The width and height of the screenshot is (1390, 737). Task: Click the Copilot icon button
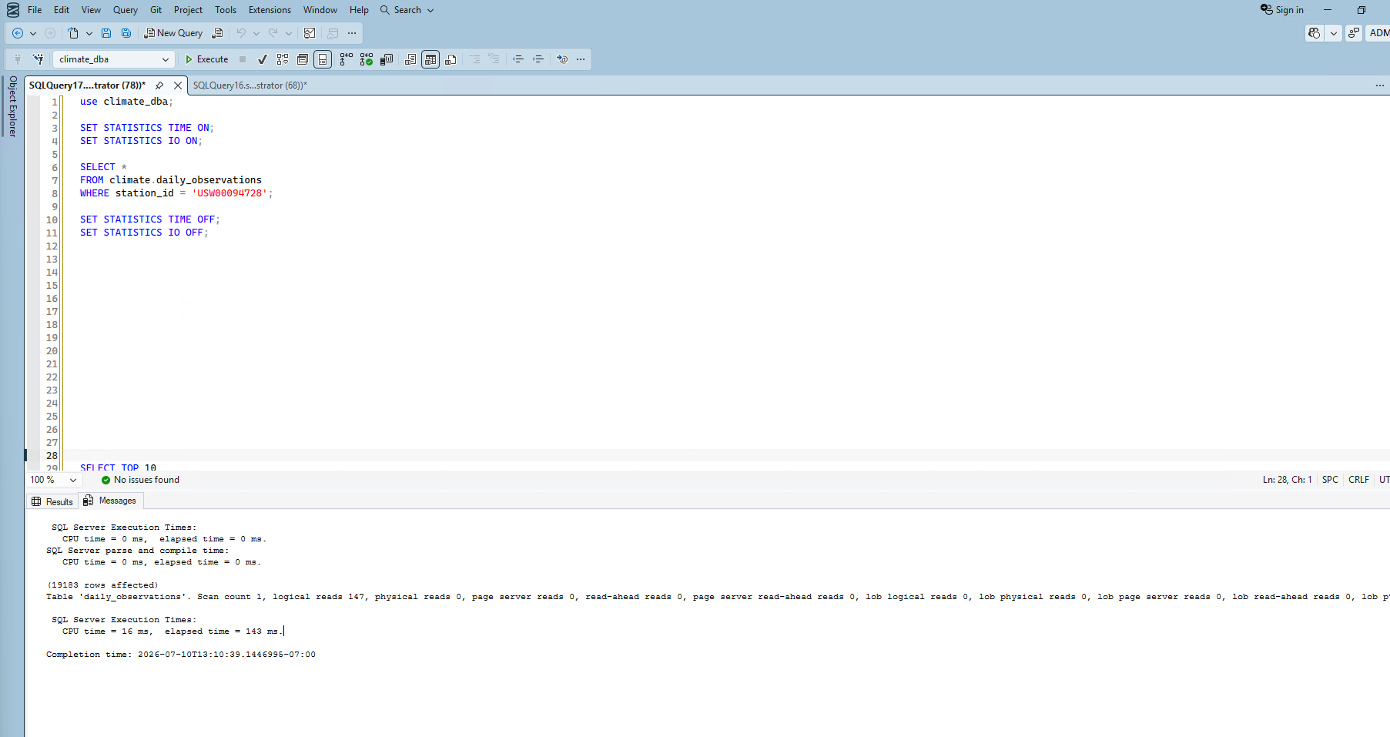point(1315,33)
